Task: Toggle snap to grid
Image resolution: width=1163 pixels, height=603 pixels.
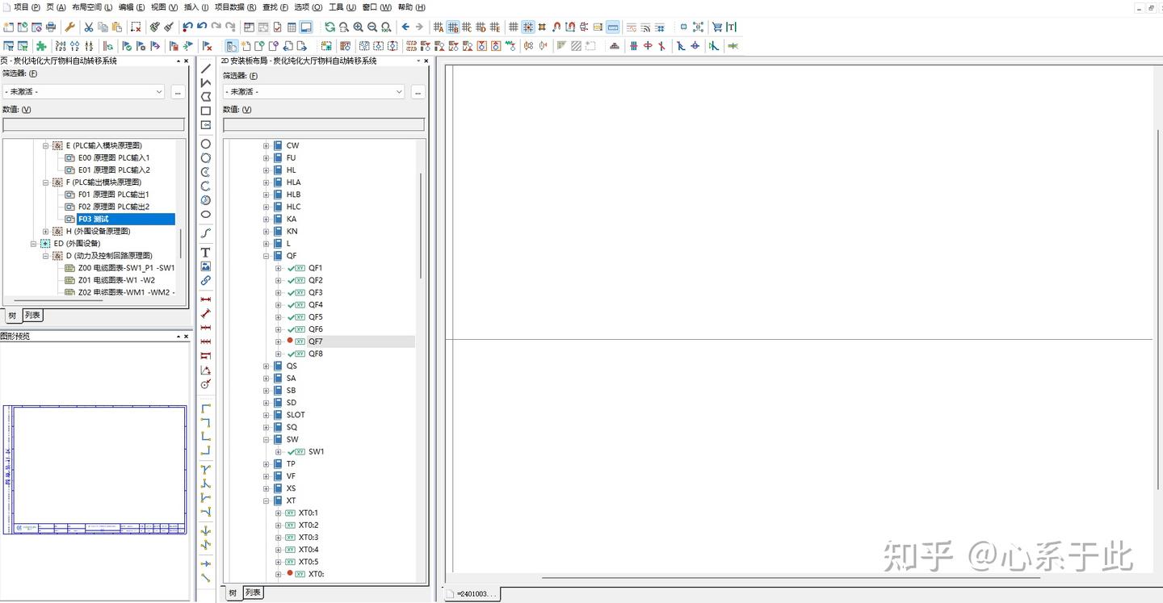Action: click(x=527, y=27)
